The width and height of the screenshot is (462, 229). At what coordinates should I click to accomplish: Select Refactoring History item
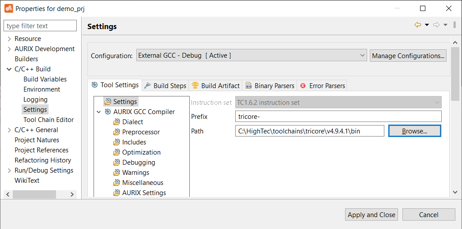point(43,160)
